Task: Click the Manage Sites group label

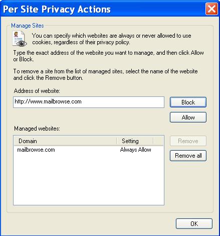Action: [x=28, y=26]
